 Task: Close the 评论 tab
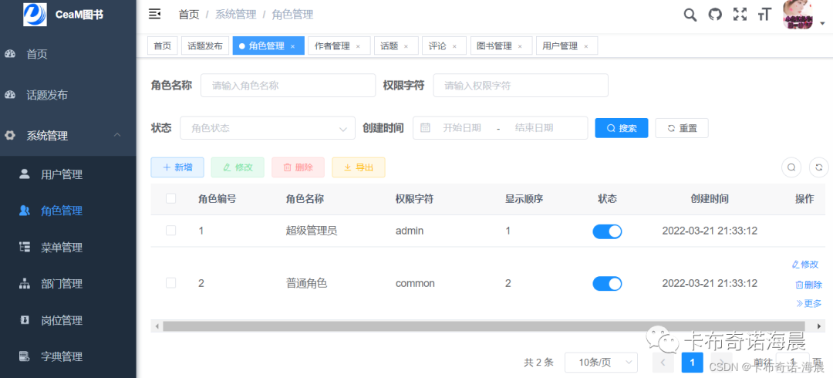pyautogui.click(x=454, y=47)
